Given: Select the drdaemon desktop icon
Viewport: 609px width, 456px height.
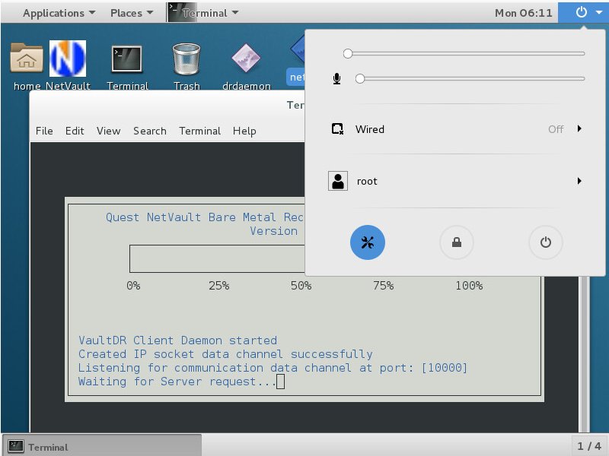Looking at the screenshot, I should click(x=246, y=59).
